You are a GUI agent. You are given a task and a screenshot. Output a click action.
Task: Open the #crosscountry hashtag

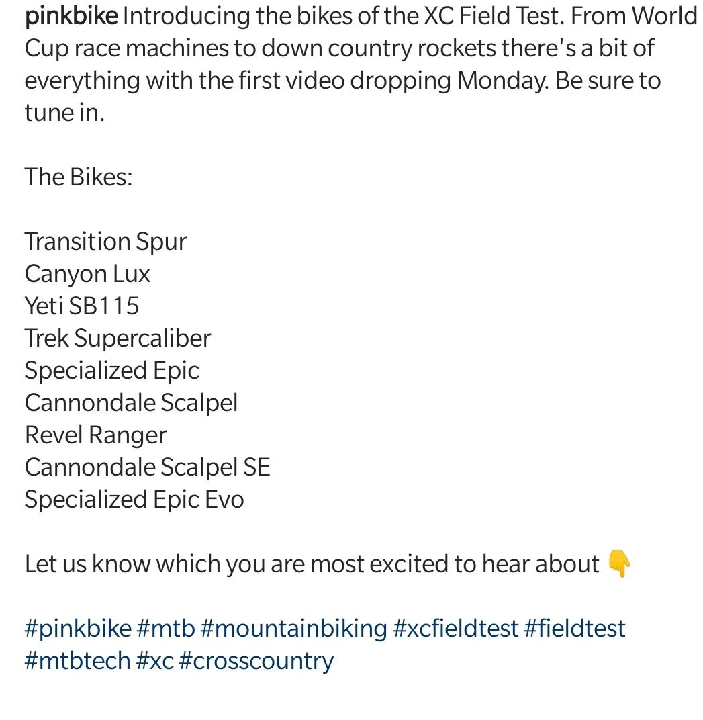tap(256, 661)
